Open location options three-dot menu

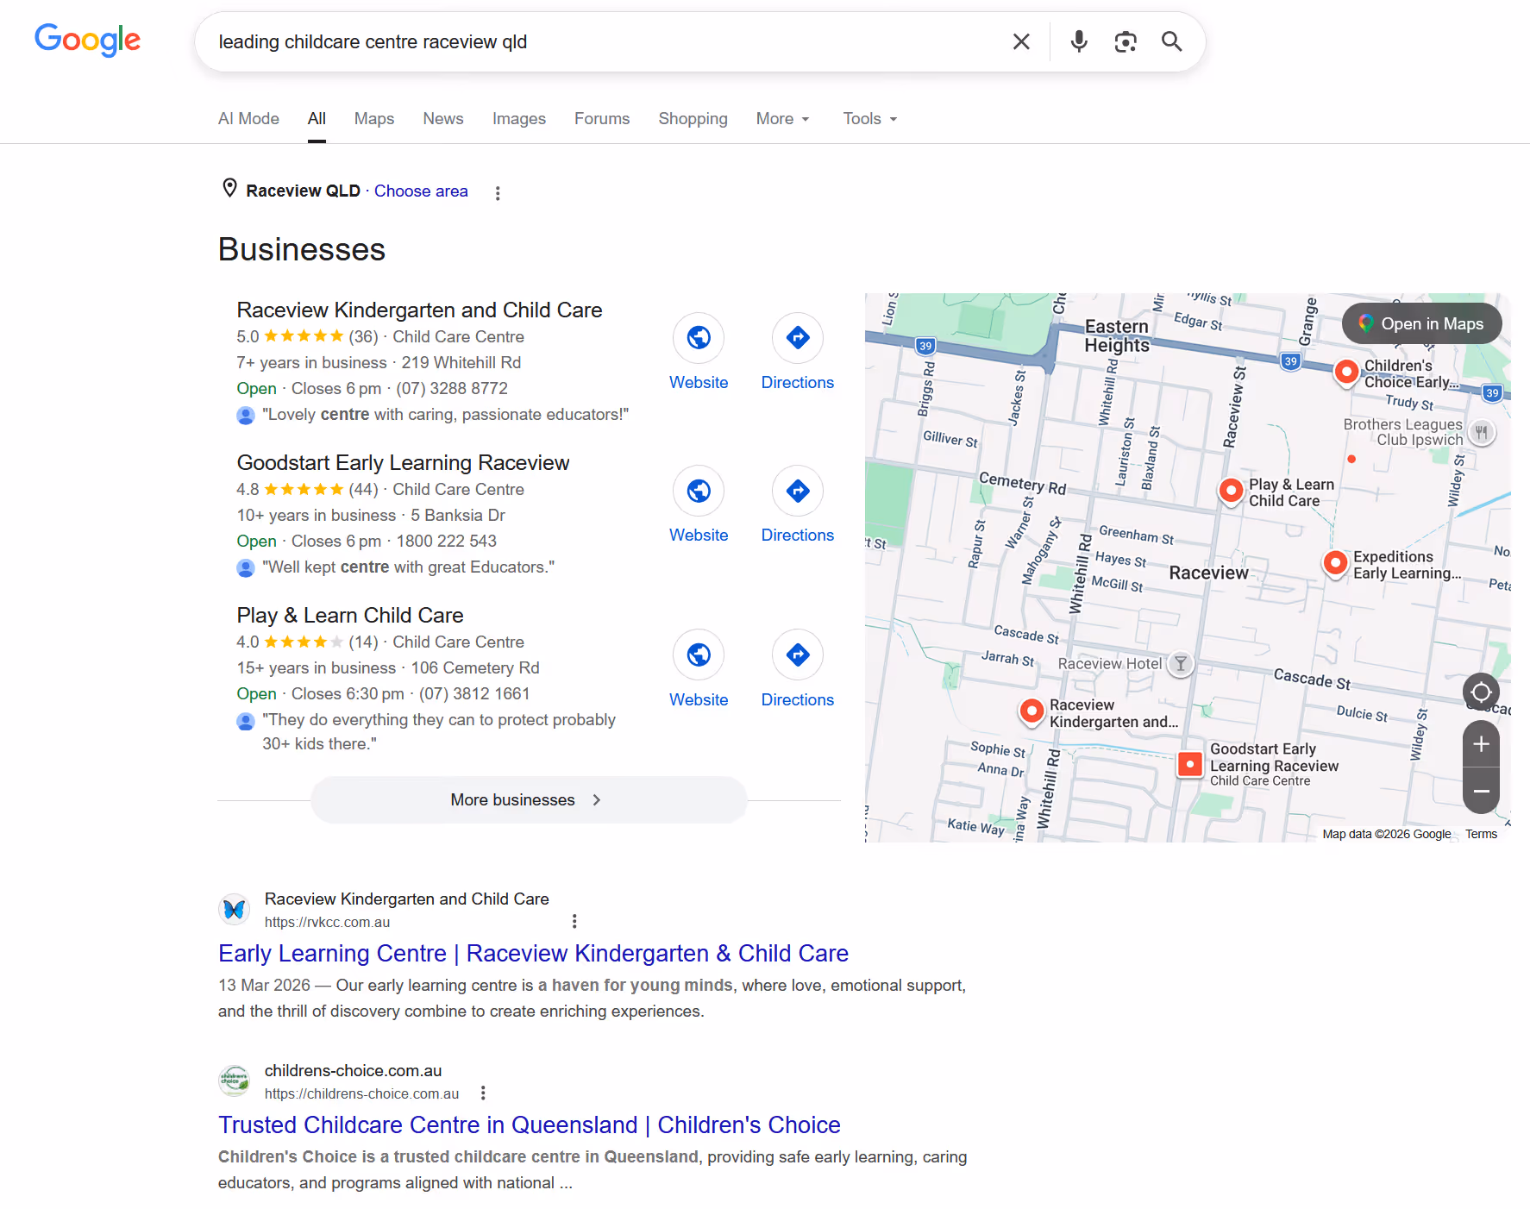498,193
